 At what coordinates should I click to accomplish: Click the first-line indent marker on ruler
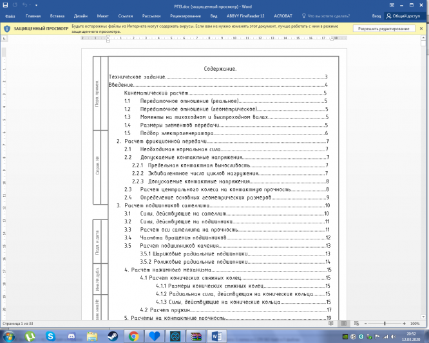click(108, 36)
